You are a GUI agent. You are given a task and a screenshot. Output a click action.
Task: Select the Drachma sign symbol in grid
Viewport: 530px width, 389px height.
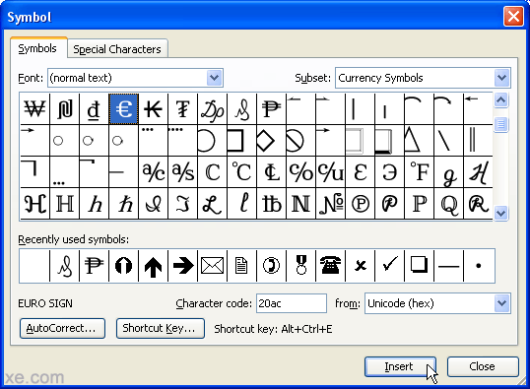coord(212,109)
